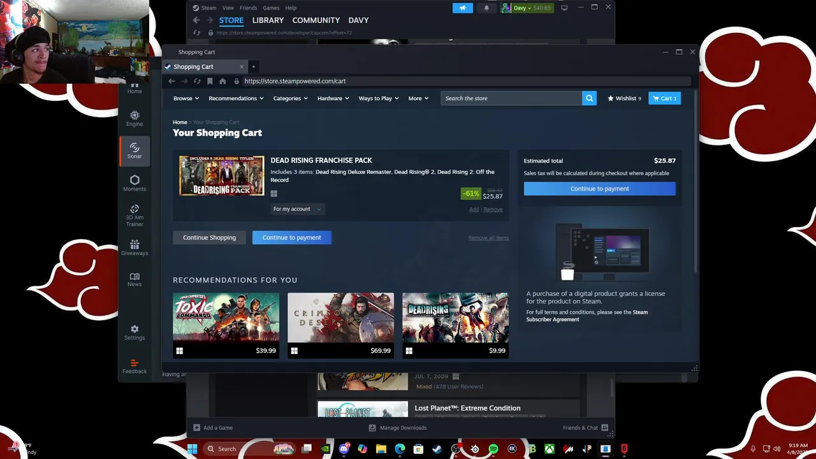816x459 pixels.
Task: Click the Home breadcrumb link
Action: [x=180, y=122]
